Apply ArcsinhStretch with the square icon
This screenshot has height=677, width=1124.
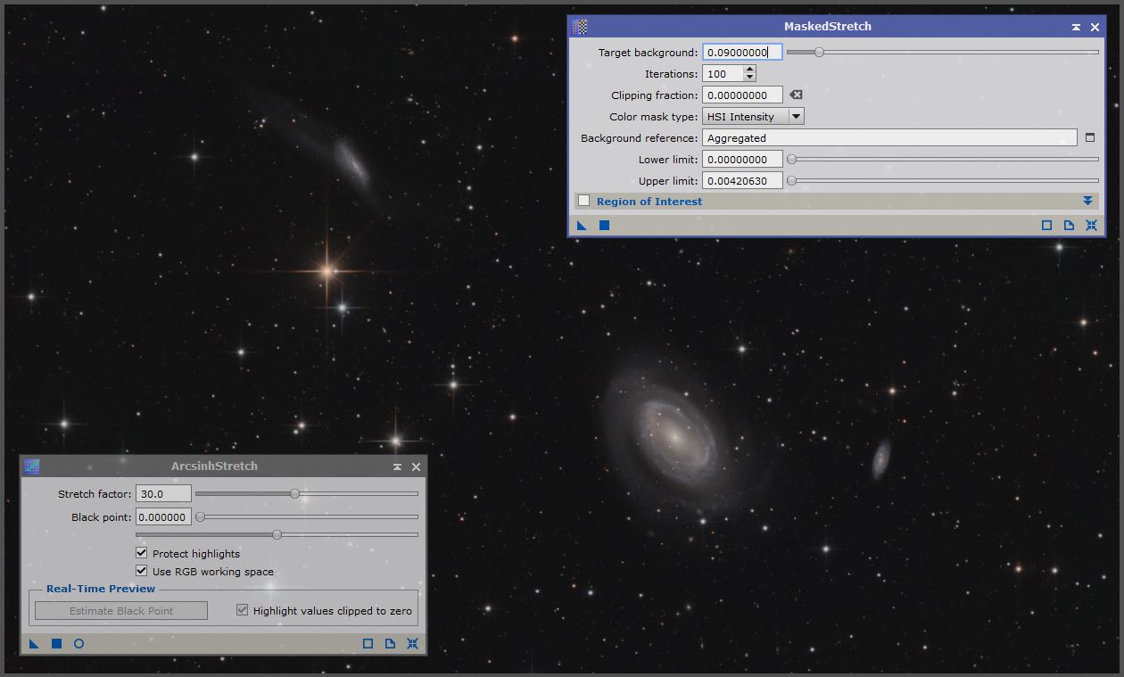coord(56,643)
